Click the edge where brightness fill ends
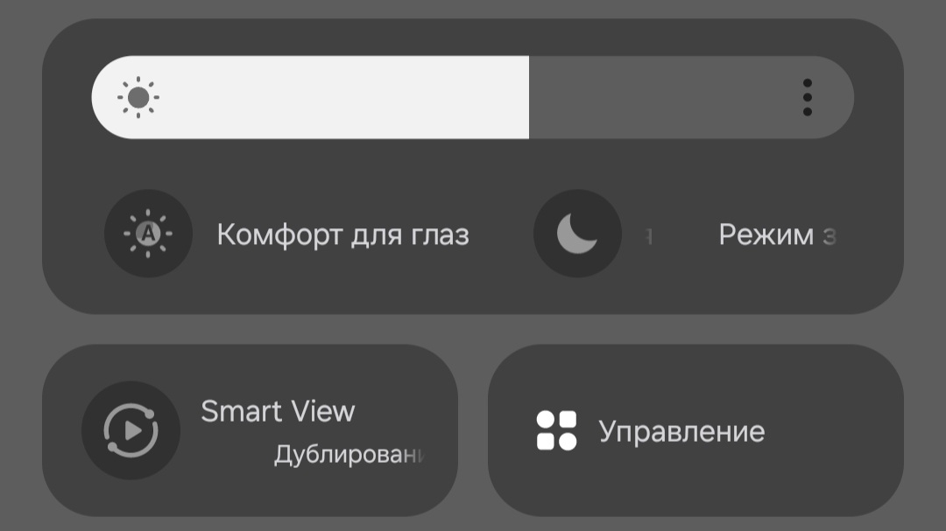This screenshot has width=946, height=531. 529,97
